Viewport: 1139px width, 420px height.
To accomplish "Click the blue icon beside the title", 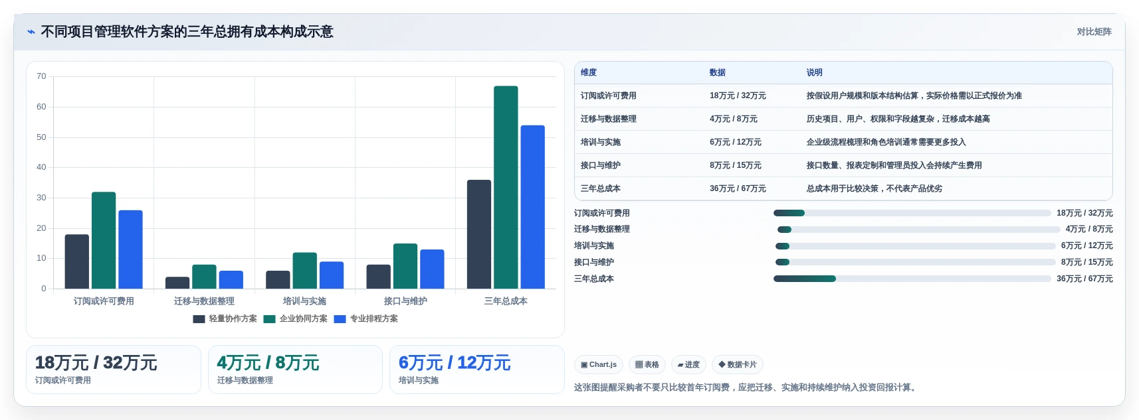I will coord(31,32).
